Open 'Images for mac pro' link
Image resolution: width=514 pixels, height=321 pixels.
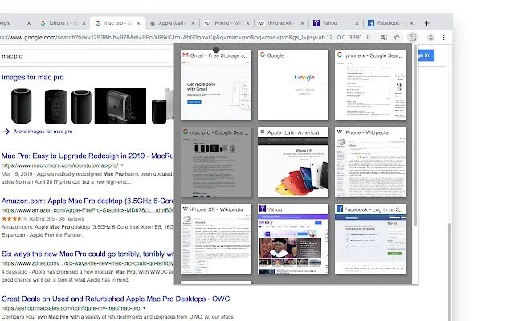click(x=33, y=77)
